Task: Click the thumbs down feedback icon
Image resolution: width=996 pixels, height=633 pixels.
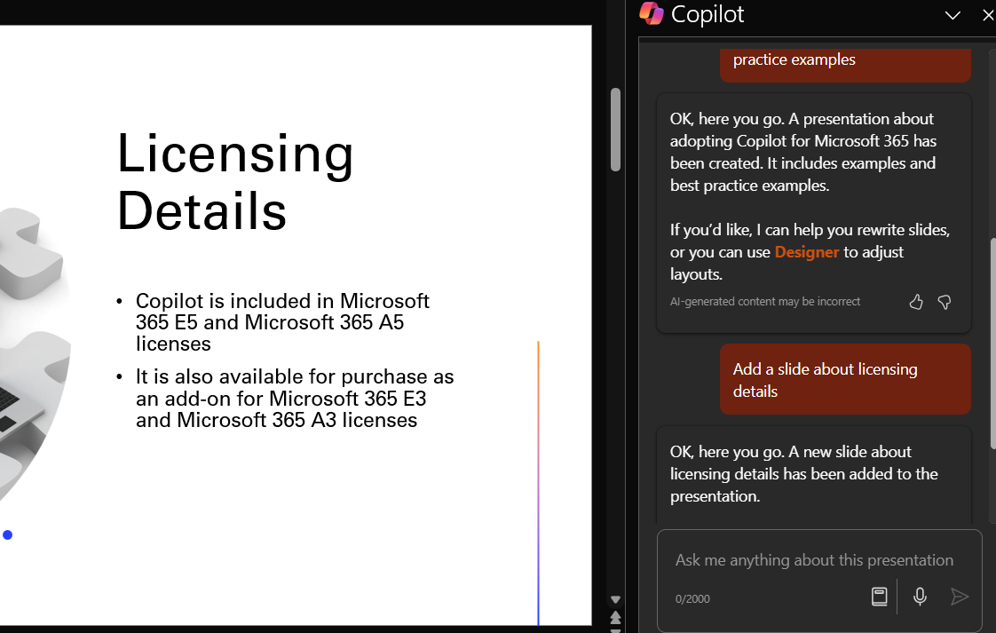Action: [945, 303]
